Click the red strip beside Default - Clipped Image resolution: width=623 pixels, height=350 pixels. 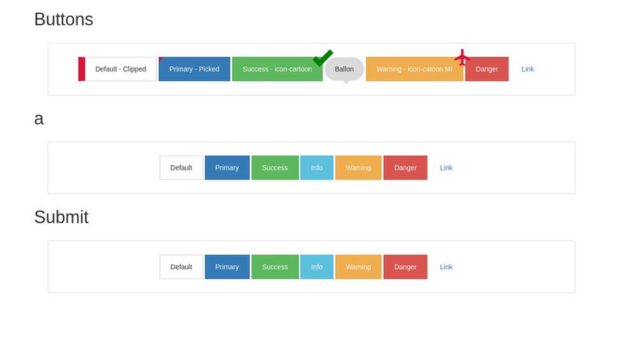tap(82, 69)
